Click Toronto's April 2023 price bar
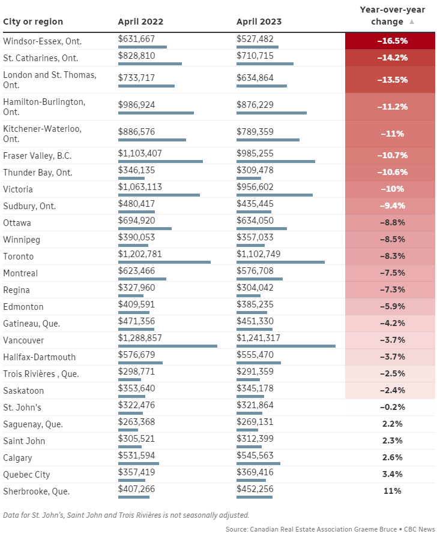 tap(280, 262)
